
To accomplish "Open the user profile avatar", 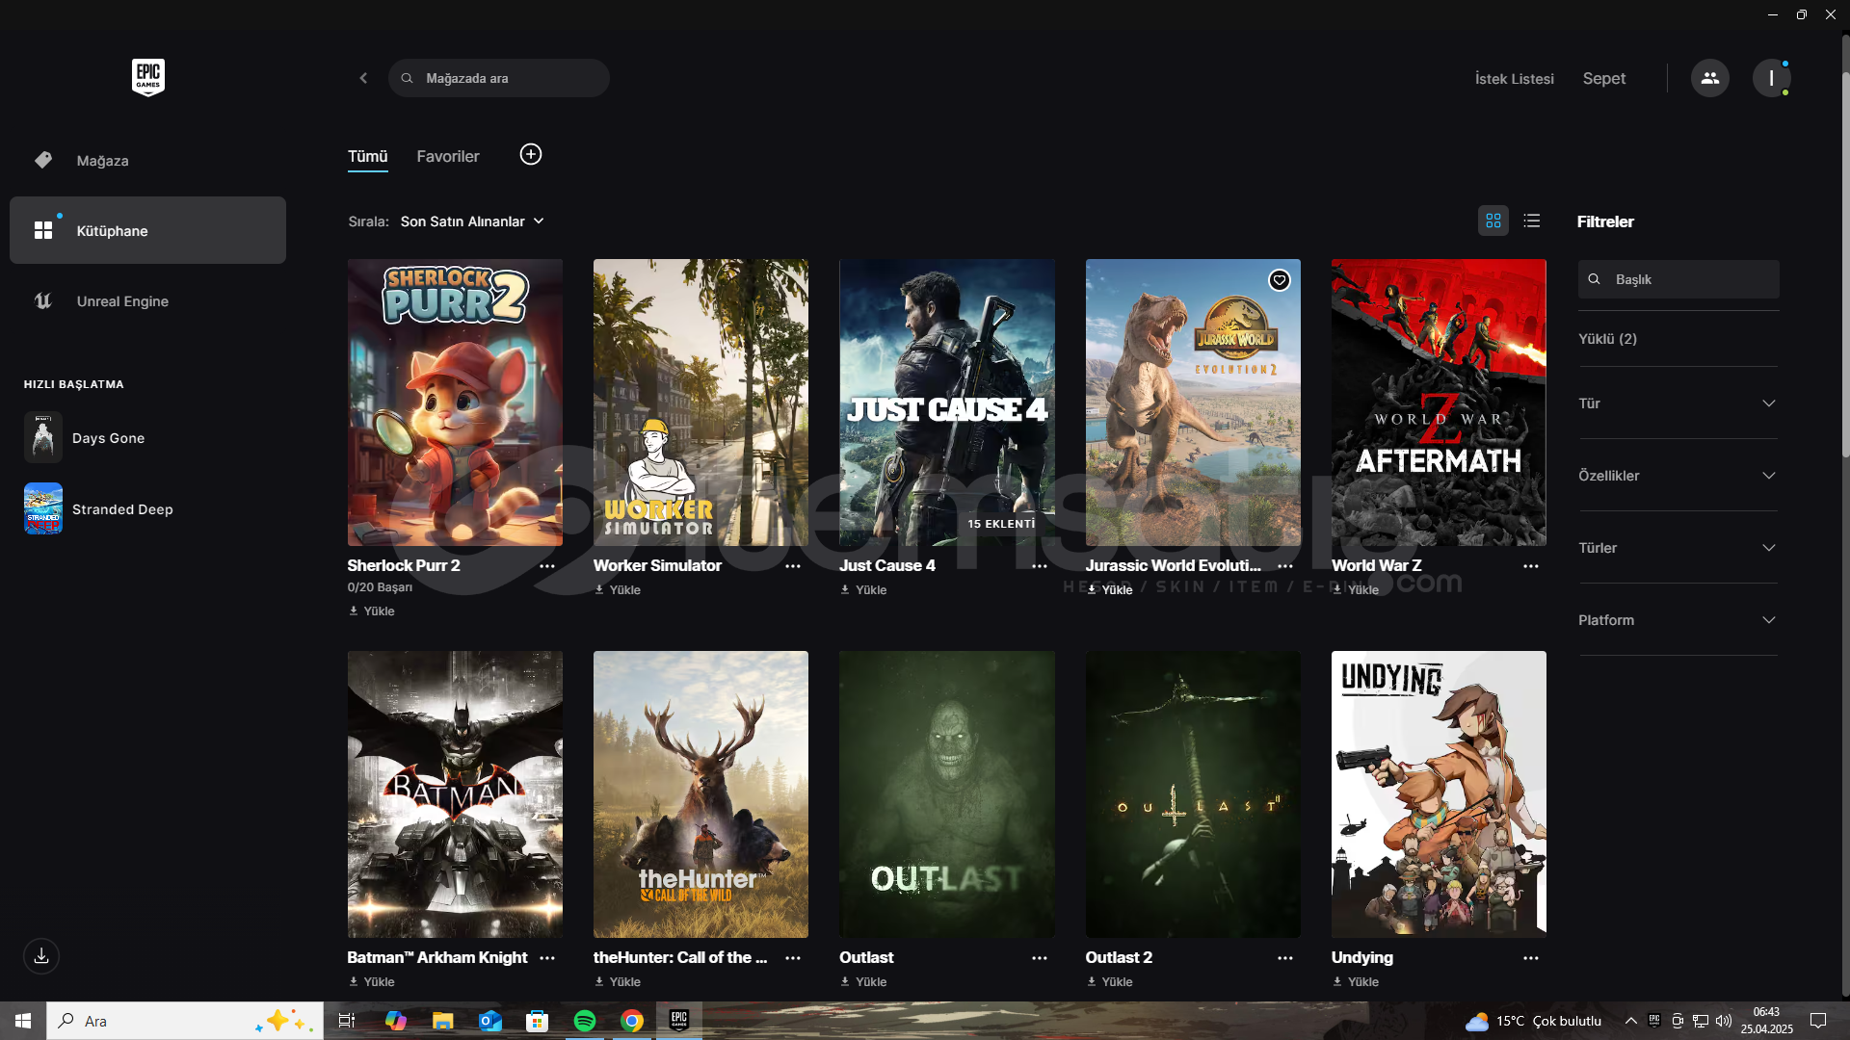I will pyautogui.click(x=1771, y=78).
